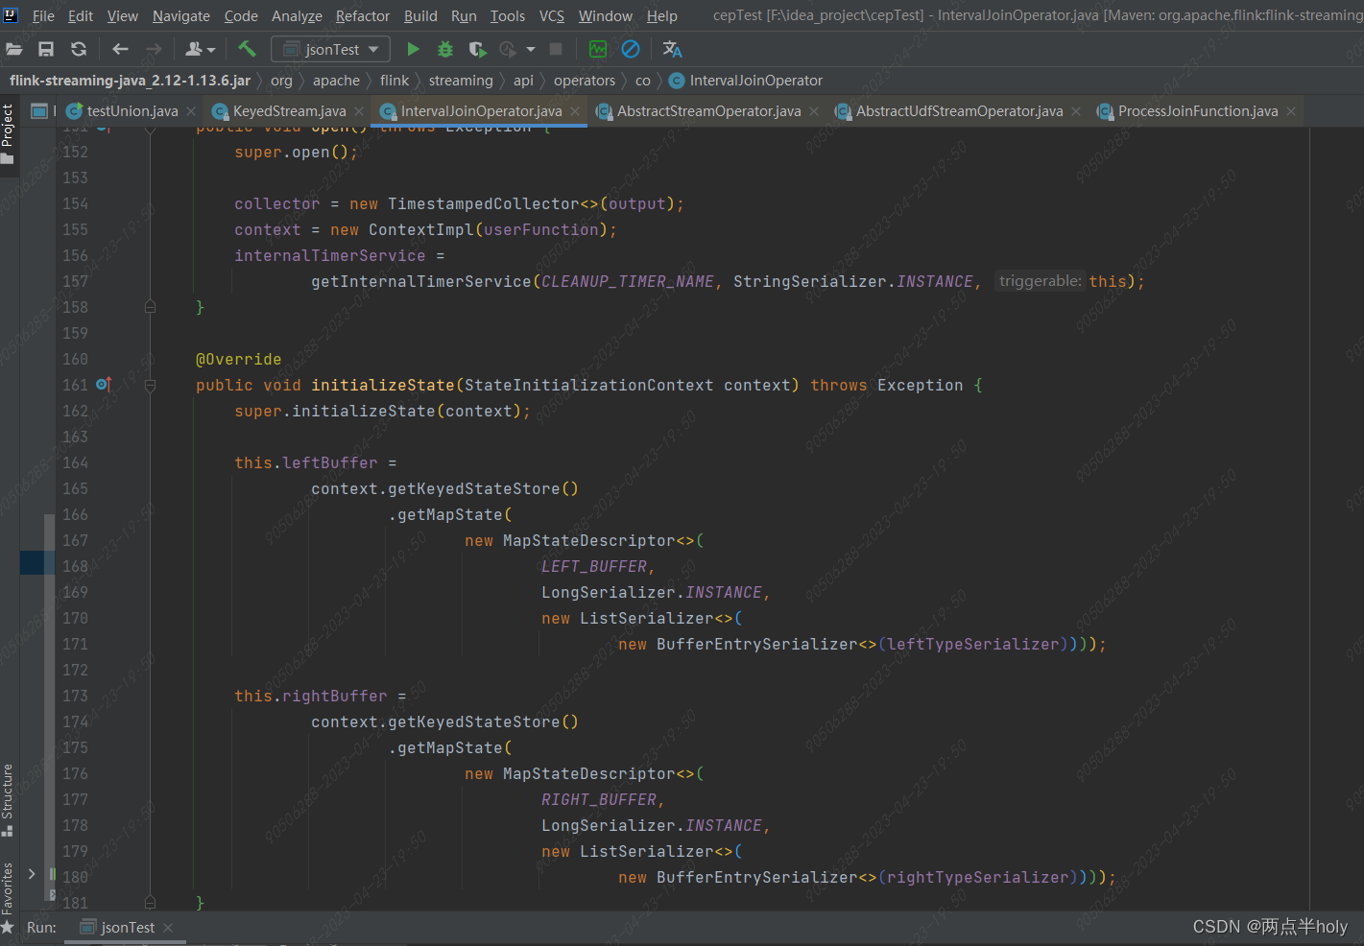Click the streaming breadcrumb segment
1364x946 pixels.
pos(461,81)
